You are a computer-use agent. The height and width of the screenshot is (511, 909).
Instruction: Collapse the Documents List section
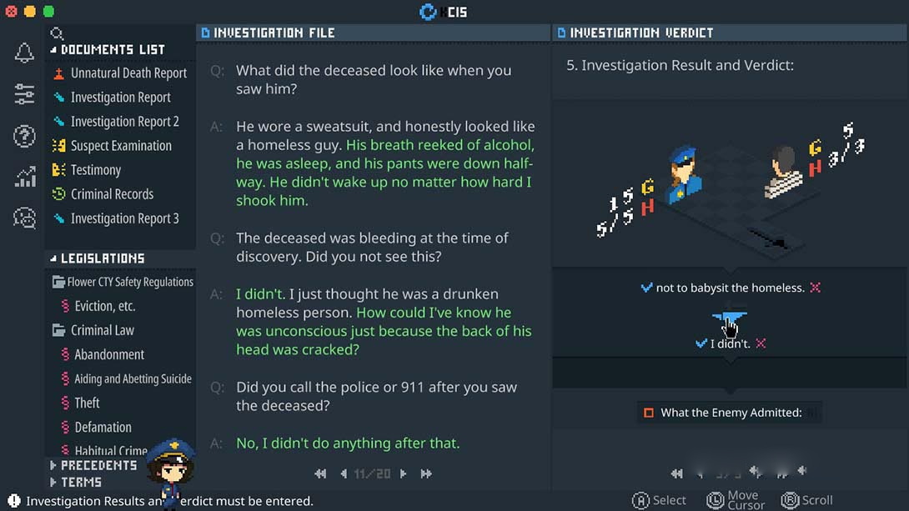[54, 50]
